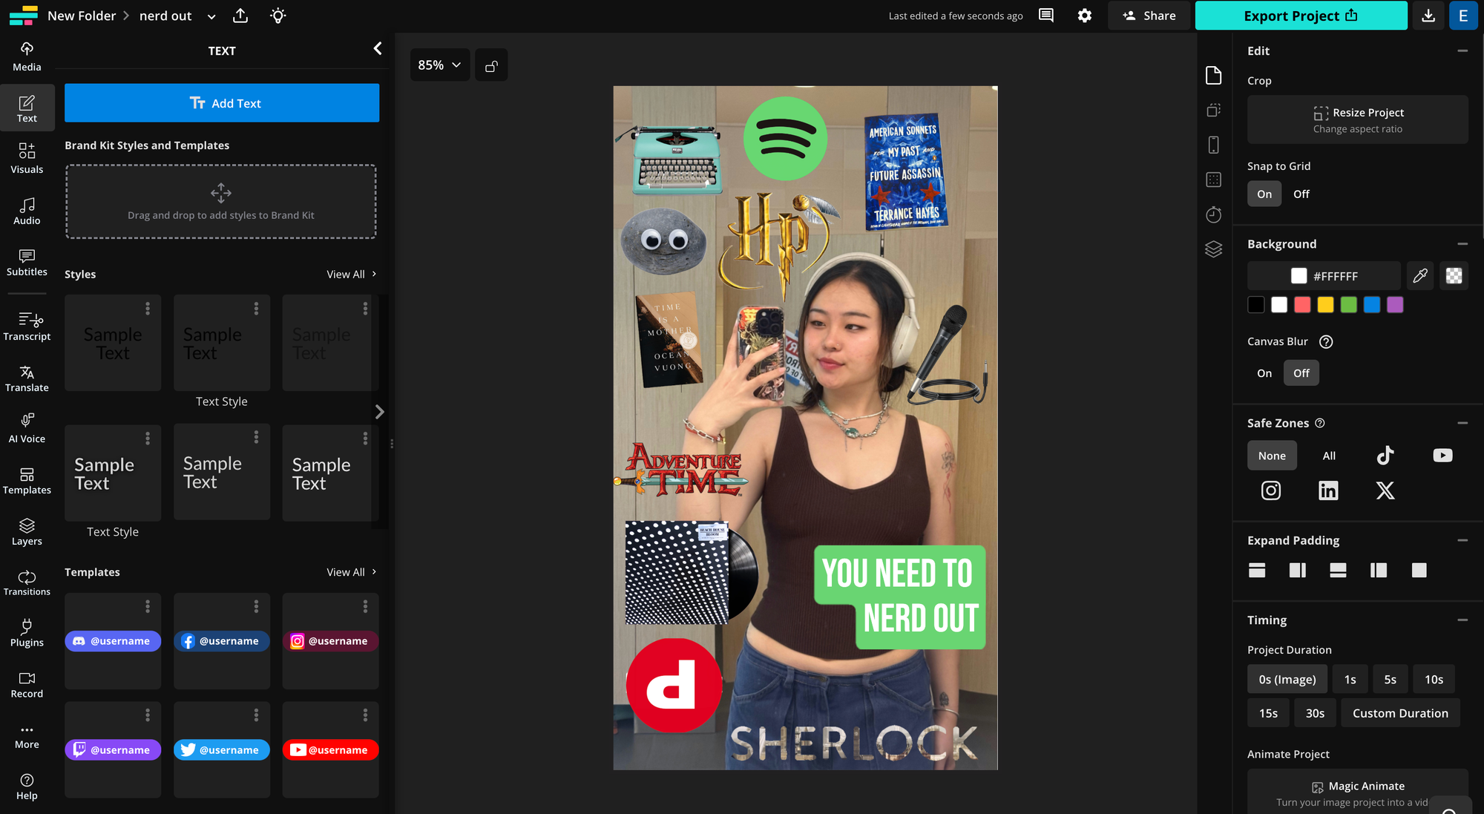This screenshot has height=814, width=1484.
Task: Open the Record tool
Action: pyautogui.click(x=27, y=684)
